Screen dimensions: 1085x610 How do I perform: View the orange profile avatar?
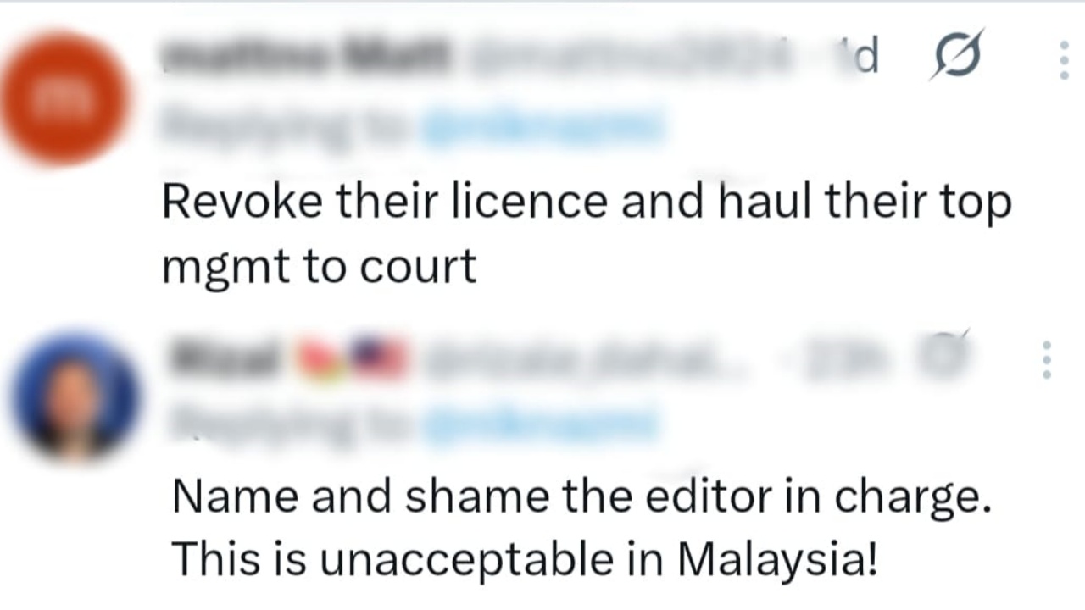coord(65,98)
